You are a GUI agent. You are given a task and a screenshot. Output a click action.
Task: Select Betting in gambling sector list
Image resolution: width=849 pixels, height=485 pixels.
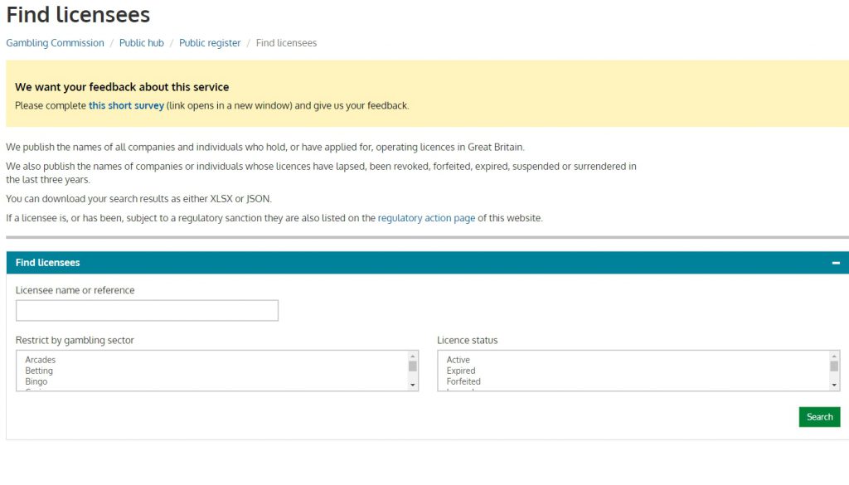coord(39,371)
